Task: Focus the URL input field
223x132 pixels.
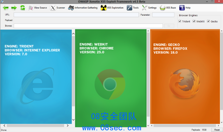Action: coord(76,15)
